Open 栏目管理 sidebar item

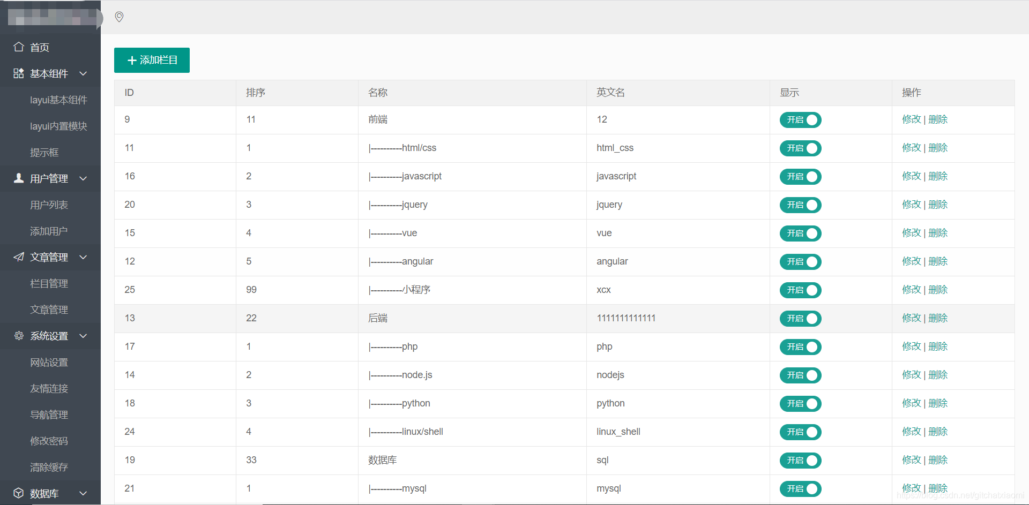[50, 283]
